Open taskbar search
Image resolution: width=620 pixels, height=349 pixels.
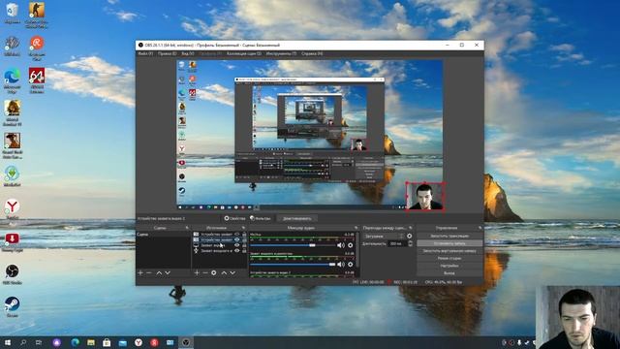point(23,342)
